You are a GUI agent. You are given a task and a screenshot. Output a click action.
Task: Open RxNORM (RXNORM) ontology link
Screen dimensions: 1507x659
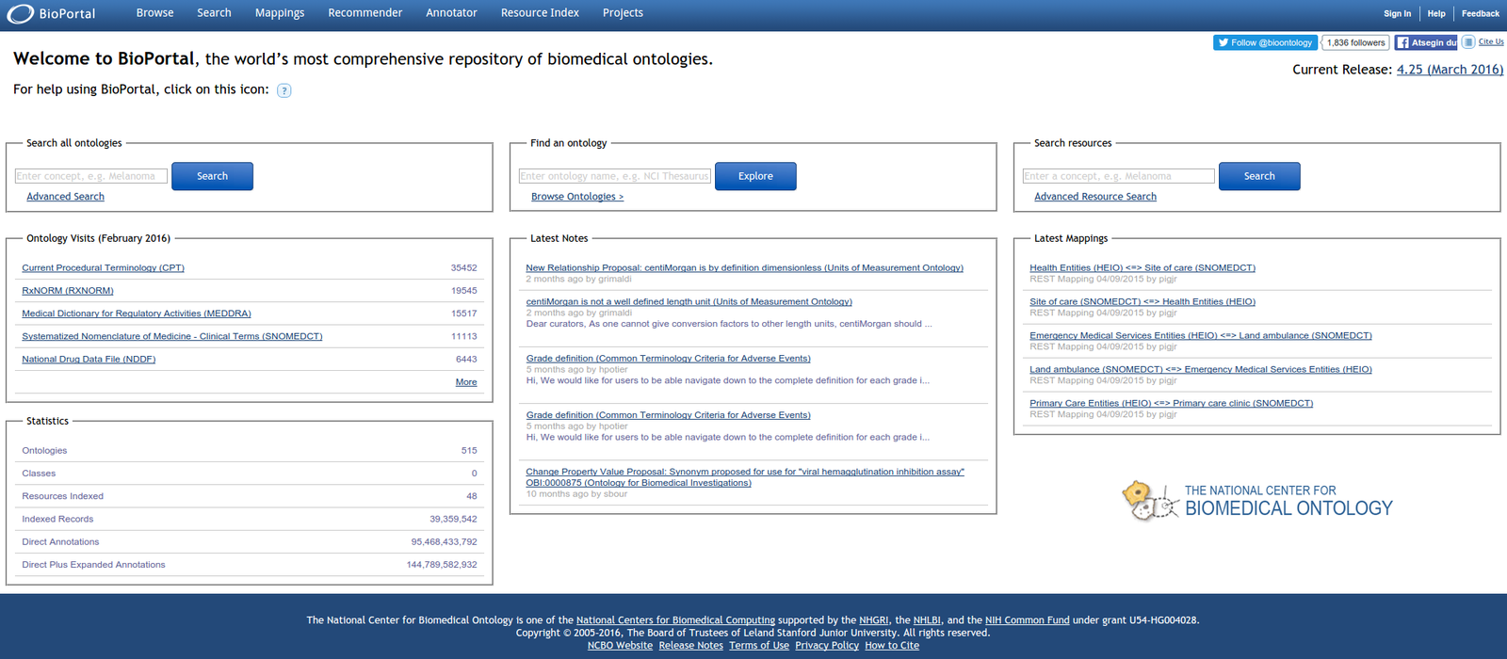(x=68, y=291)
